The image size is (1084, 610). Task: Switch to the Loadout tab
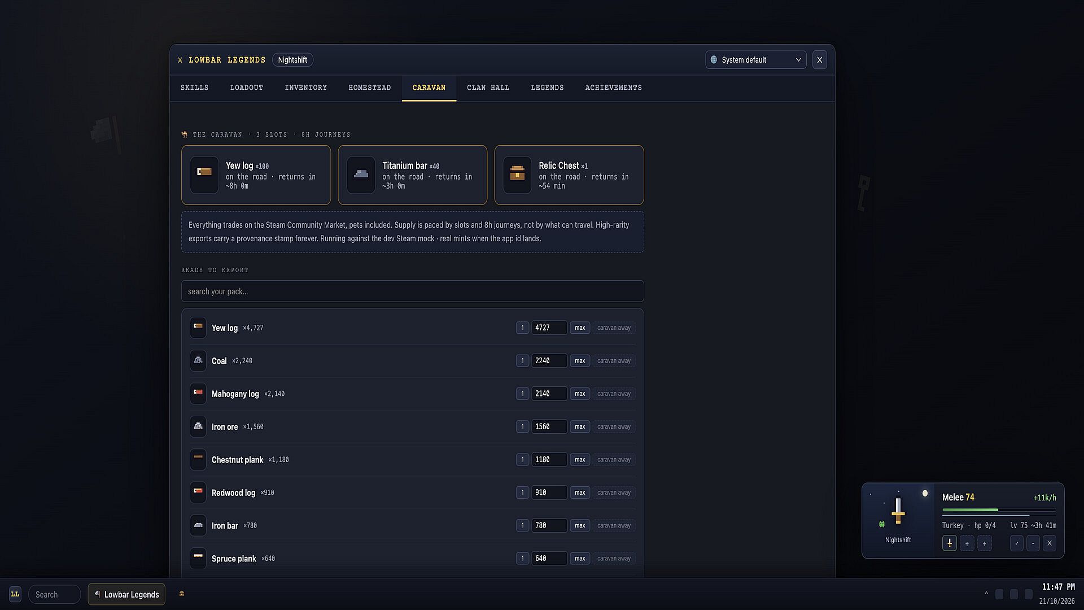tap(247, 88)
